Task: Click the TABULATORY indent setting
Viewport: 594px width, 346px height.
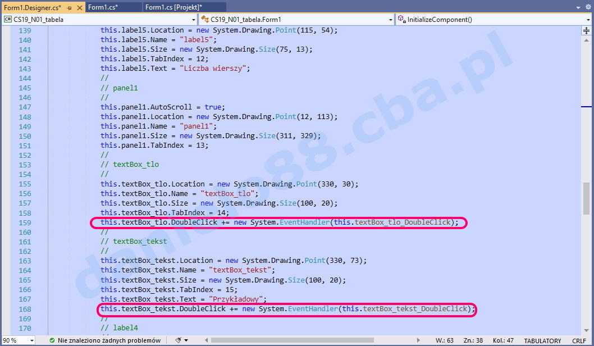Action: point(542,341)
